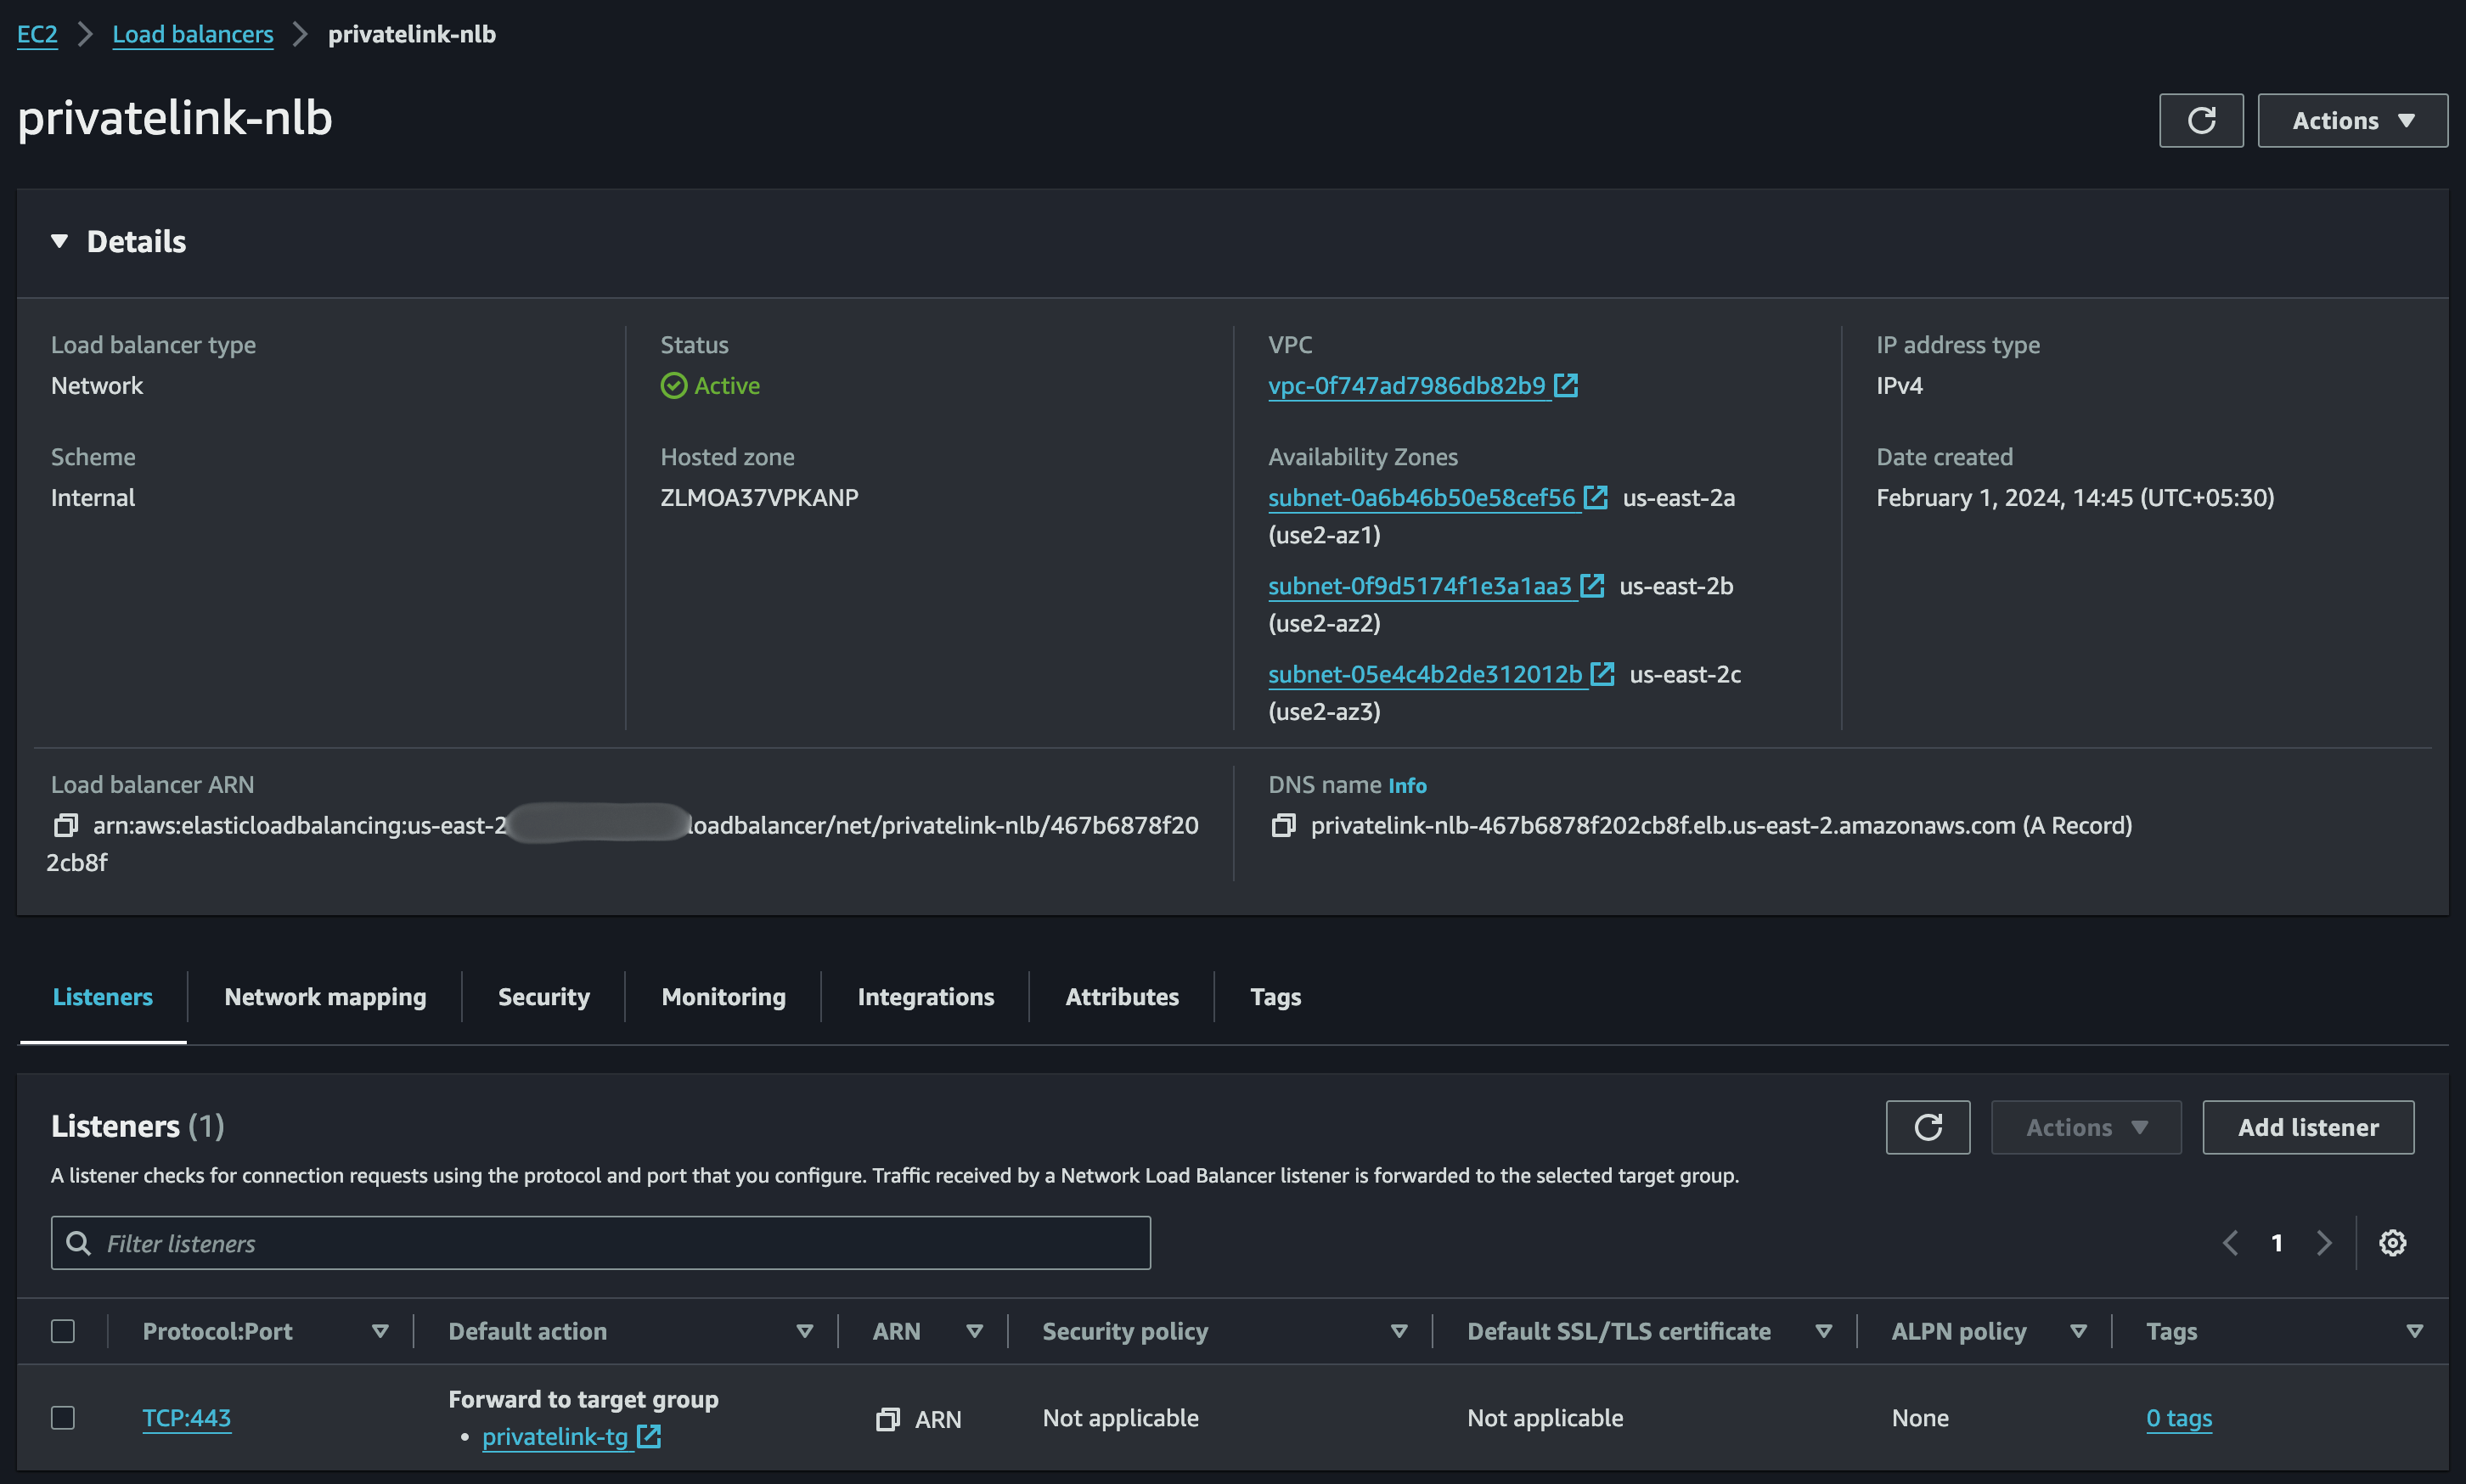Switch to the Security tab

pos(544,997)
